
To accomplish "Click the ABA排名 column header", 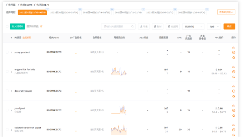I will pos(144,37).
